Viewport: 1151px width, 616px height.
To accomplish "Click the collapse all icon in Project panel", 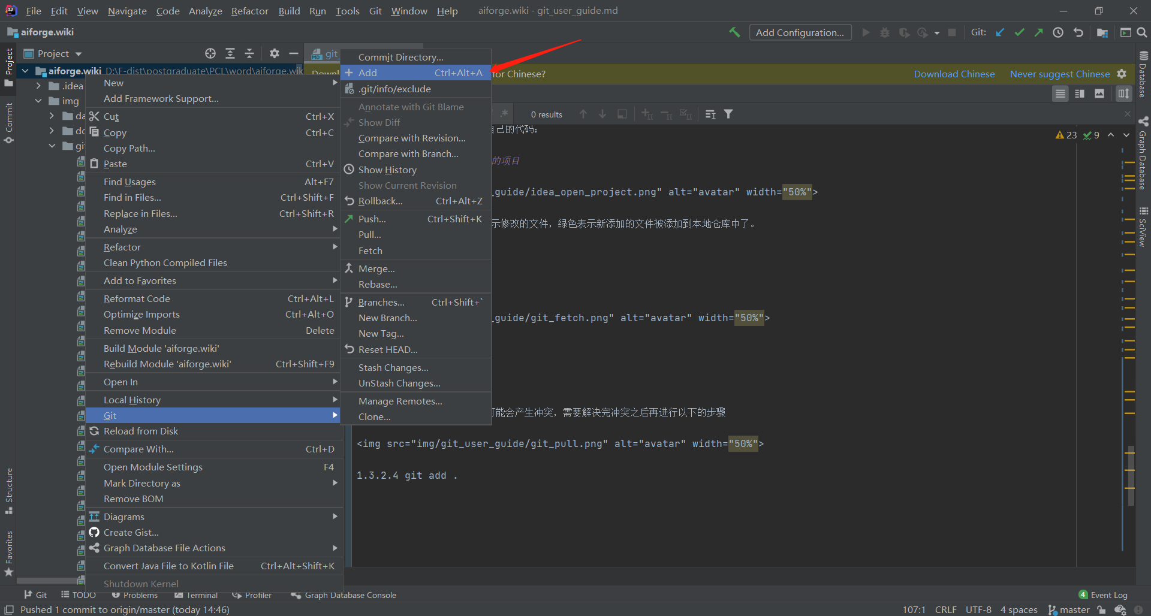I will tap(249, 53).
